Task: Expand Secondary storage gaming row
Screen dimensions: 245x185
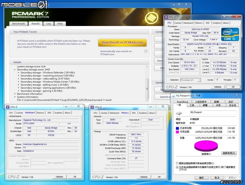Action: tap(18, 91)
